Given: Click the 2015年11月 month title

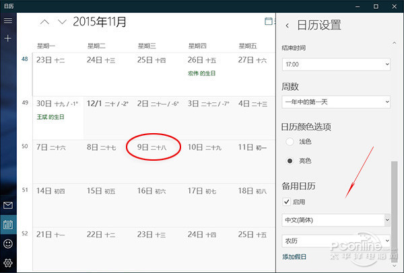Looking at the screenshot, I should point(100,22).
